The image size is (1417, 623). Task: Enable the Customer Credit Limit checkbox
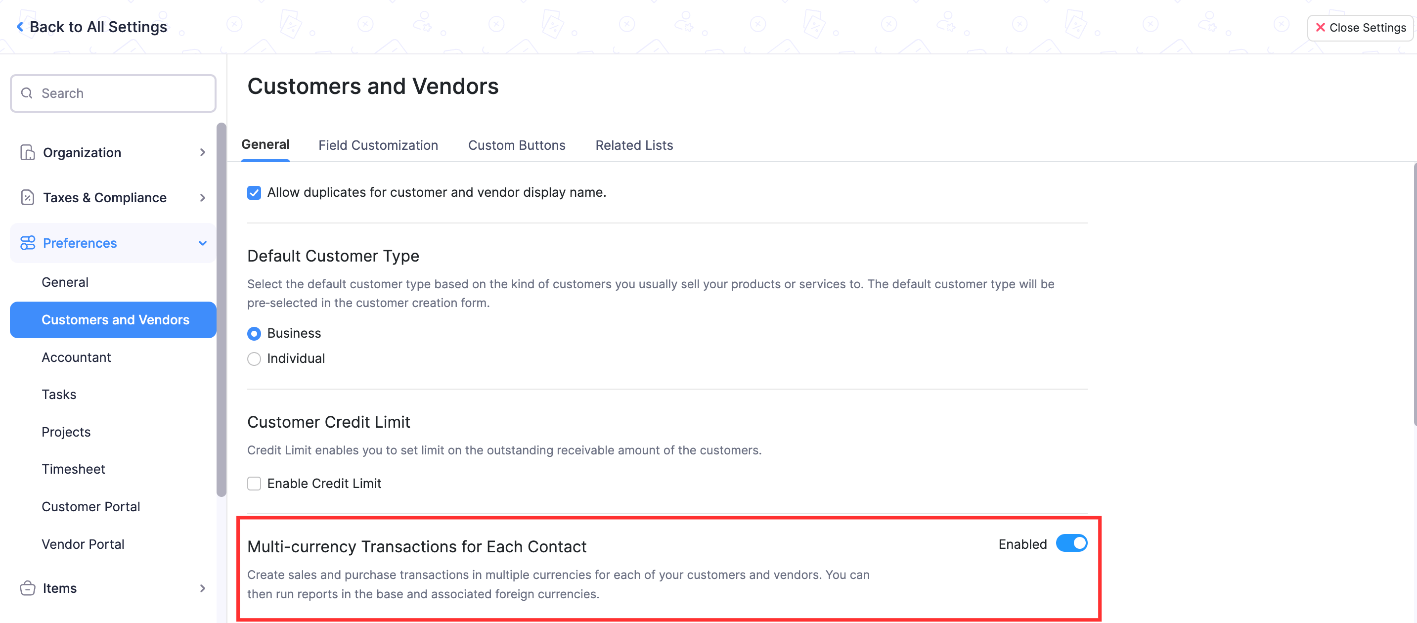pyautogui.click(x=254, y=483)
